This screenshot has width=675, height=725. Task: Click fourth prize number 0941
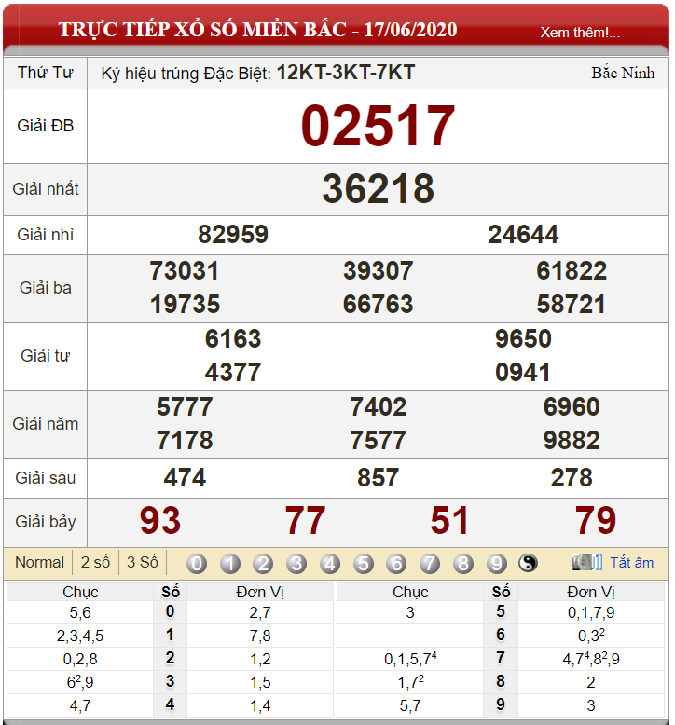(523, 372)
